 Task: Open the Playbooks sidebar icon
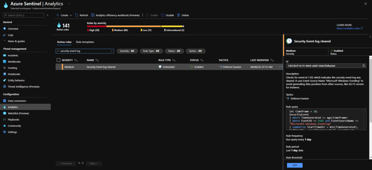point(4,119)
